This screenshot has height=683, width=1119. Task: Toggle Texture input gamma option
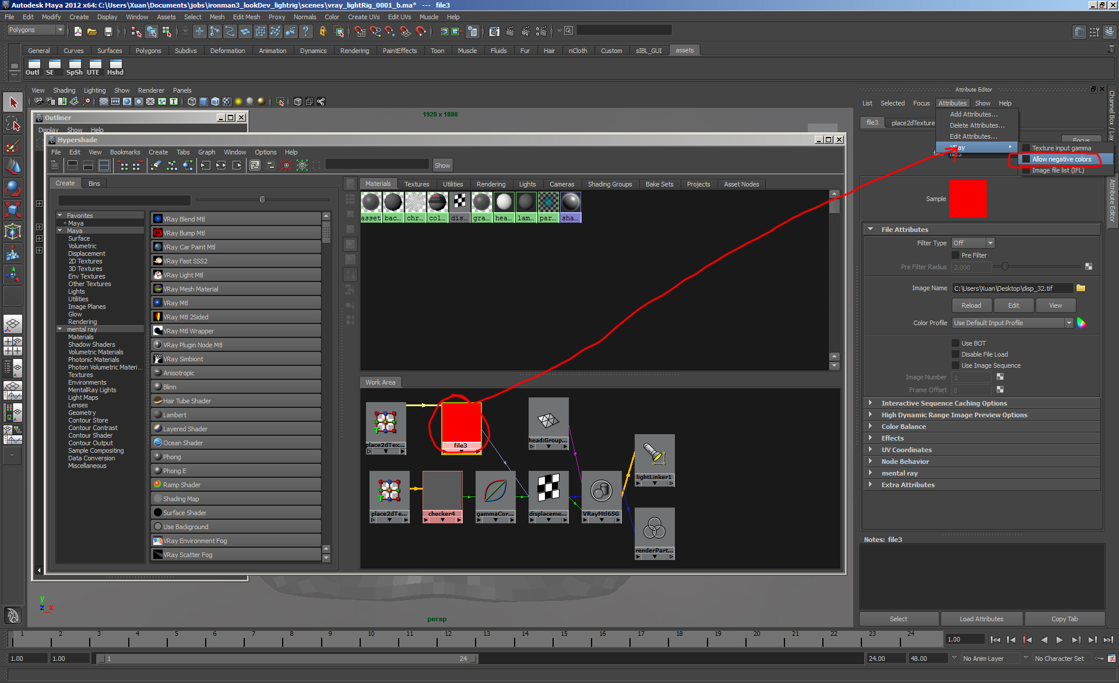[1061, 148]
